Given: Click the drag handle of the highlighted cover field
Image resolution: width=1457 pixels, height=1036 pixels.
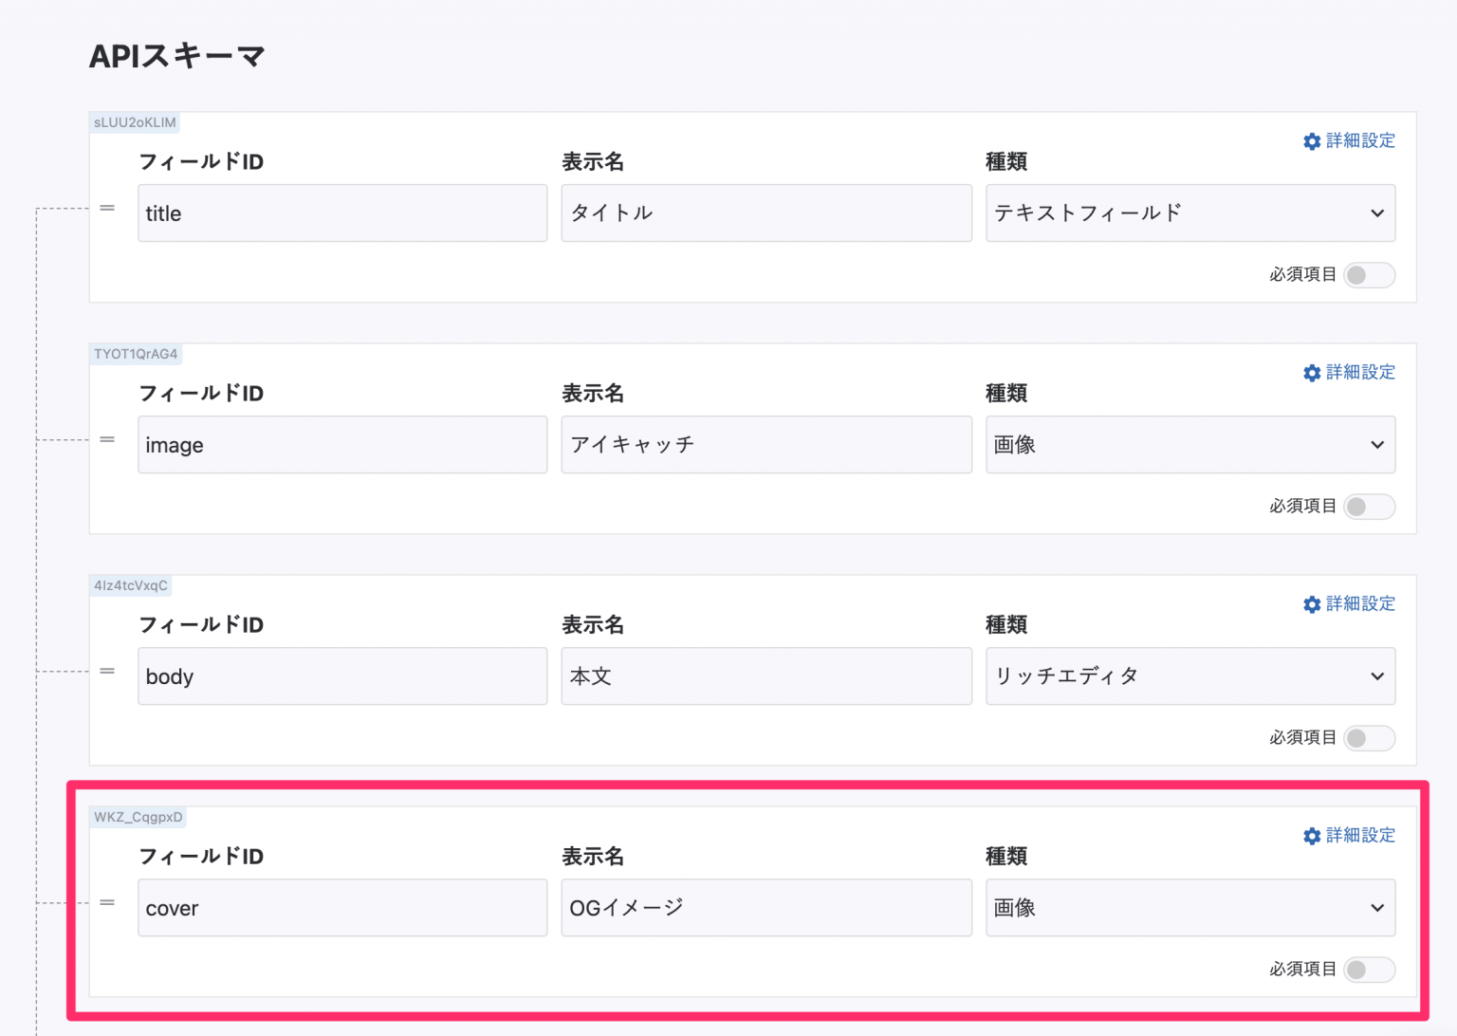Looking at the screenshot, I should (x=107, y=902).
